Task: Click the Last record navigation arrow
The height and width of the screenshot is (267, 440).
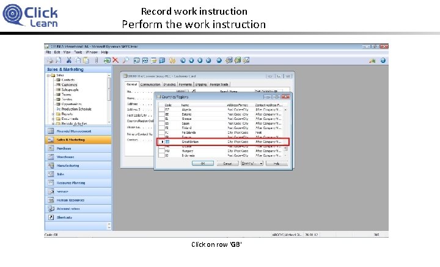Action: pyautogui.click(x=208, y=60)
